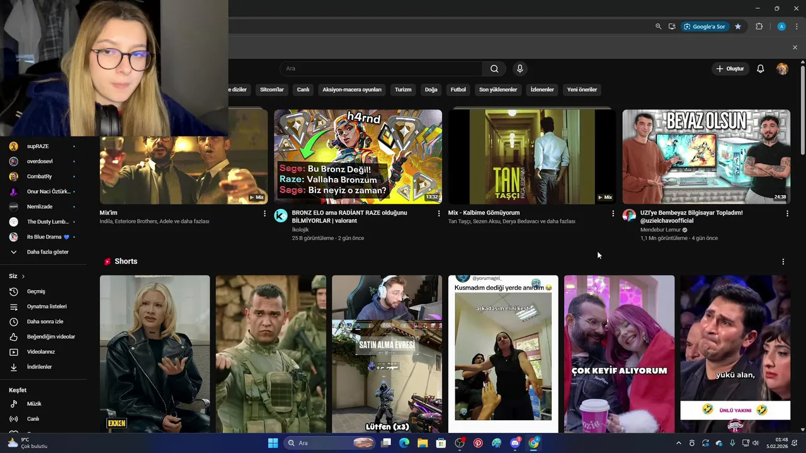
Task: Open the Chrome profile avatar 'A'
Action: click(x=781, y=26)
